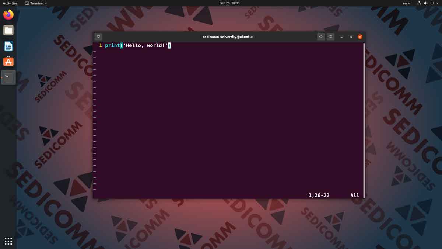Open the terminal search icon
The width and height of the screenshot is (442, 249).
(321, 37)
